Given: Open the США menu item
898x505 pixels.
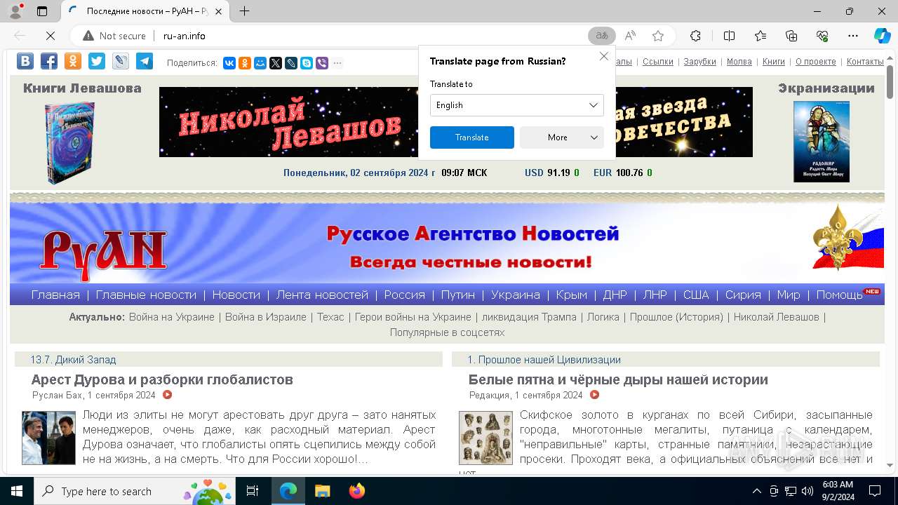Looking at the screenshot, I should tap(696, 295).
